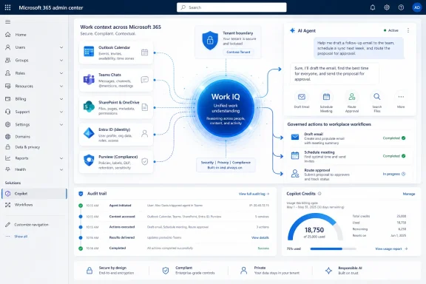This screenshot has height=284, width=426.
Task: Expand the Roles navigation section
Action: (61, 73)
